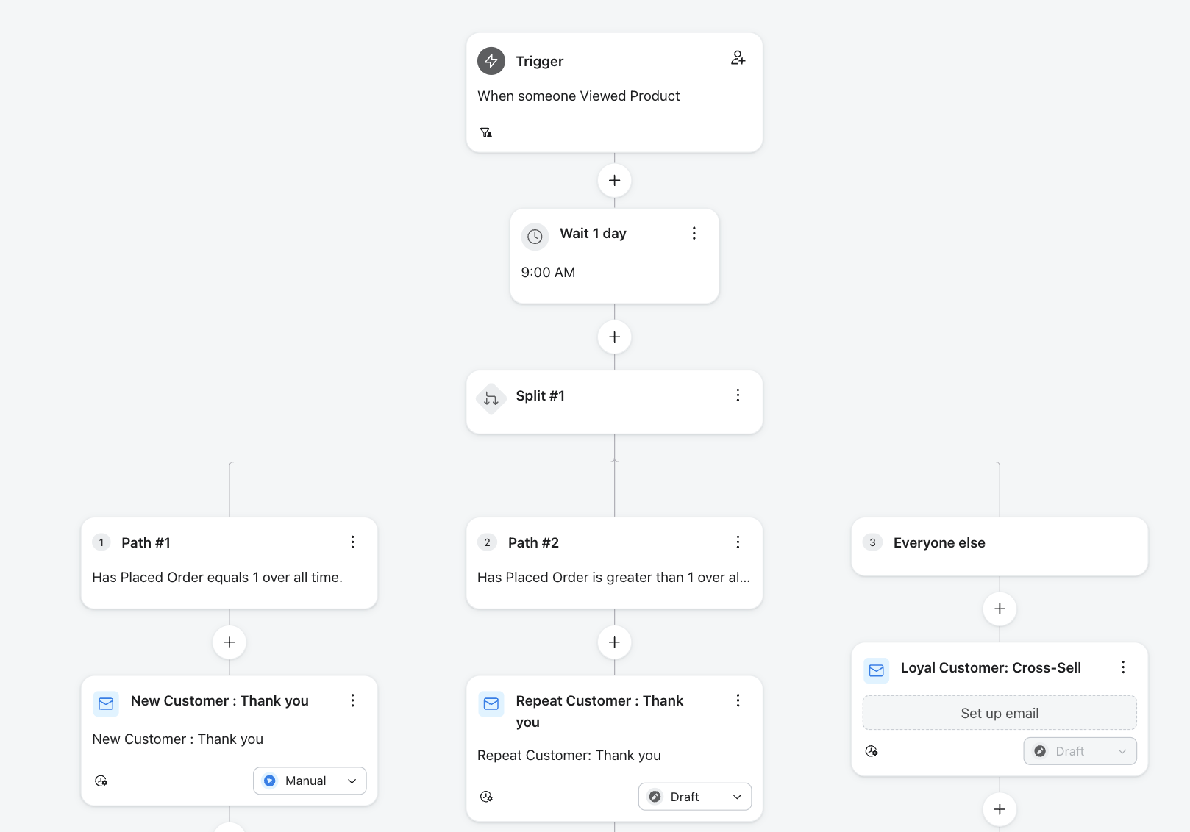Viewport: 1190px width, 832px height.
Task: Click the '9:00 AM' wait time
Action: tap(548, 273)
